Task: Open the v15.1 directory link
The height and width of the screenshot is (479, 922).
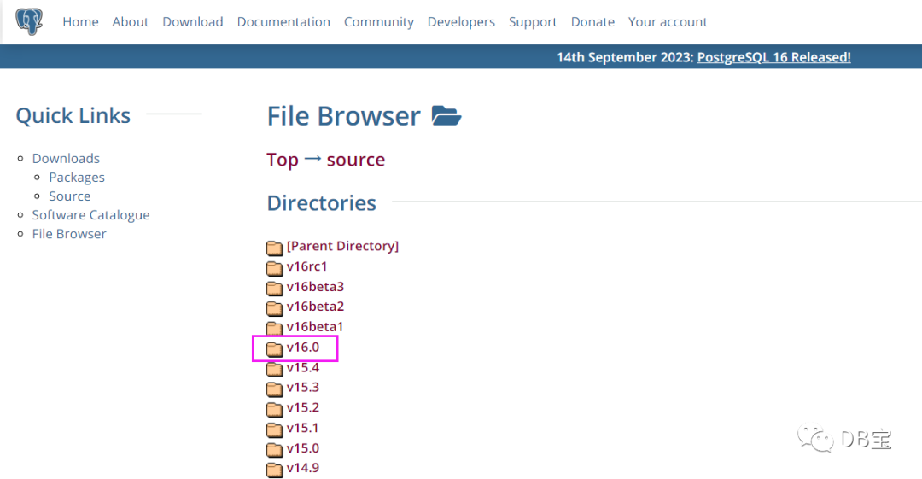Action: [x=302, y=428]
